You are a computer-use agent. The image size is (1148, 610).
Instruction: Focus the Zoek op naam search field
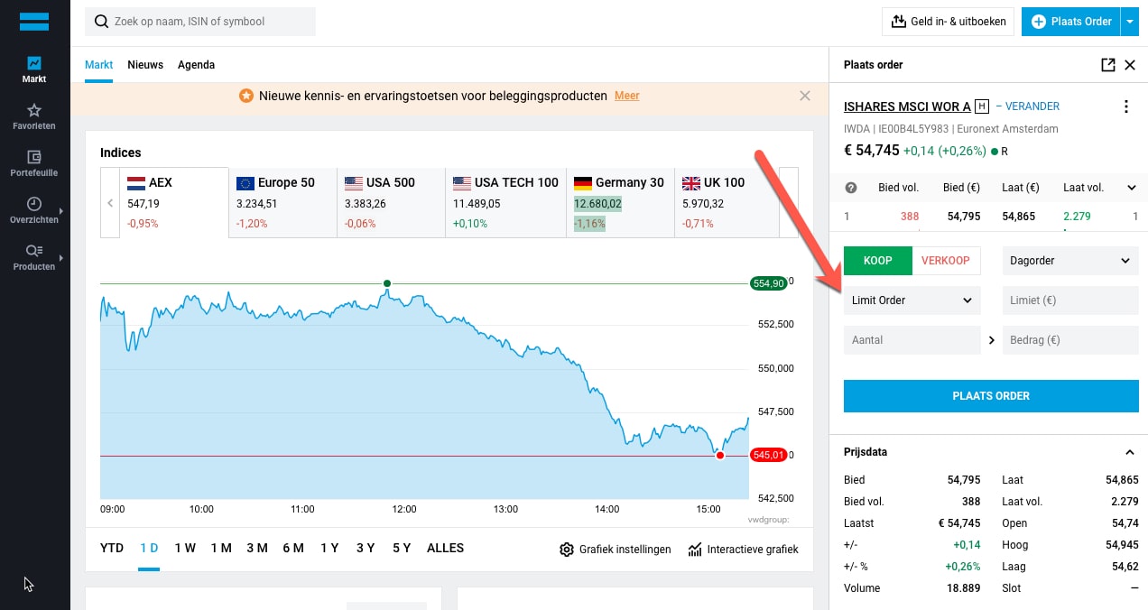click(200, 22)
